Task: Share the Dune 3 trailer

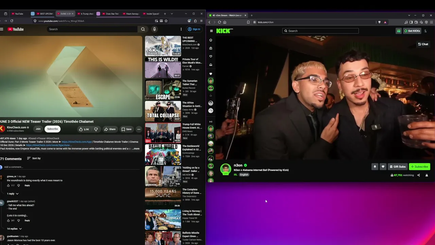Action: point(110,129)
